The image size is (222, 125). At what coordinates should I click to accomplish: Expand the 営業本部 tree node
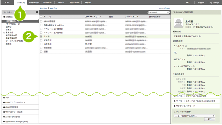tap(4, 32)
